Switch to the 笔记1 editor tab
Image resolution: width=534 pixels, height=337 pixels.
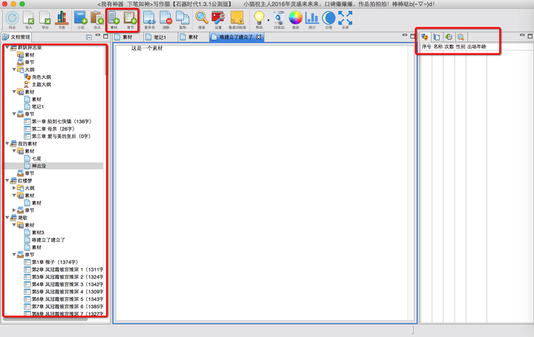click(x=159, y=37)
